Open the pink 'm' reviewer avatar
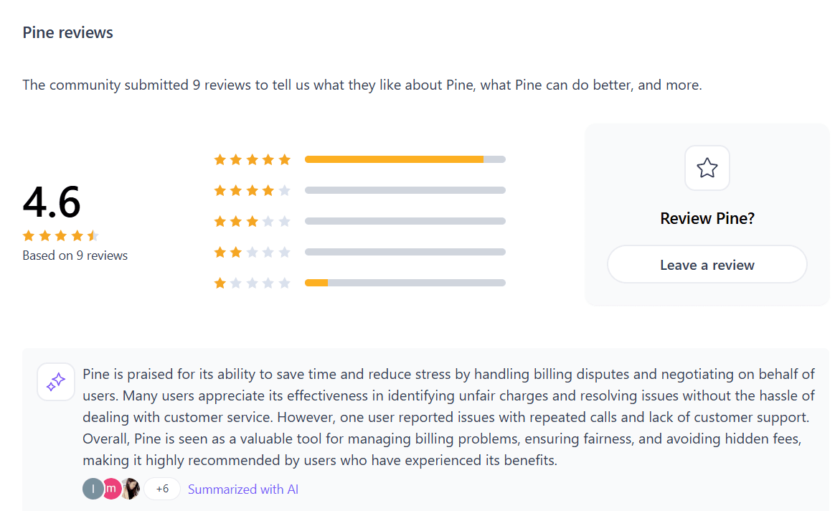 (x=111, y=489)
